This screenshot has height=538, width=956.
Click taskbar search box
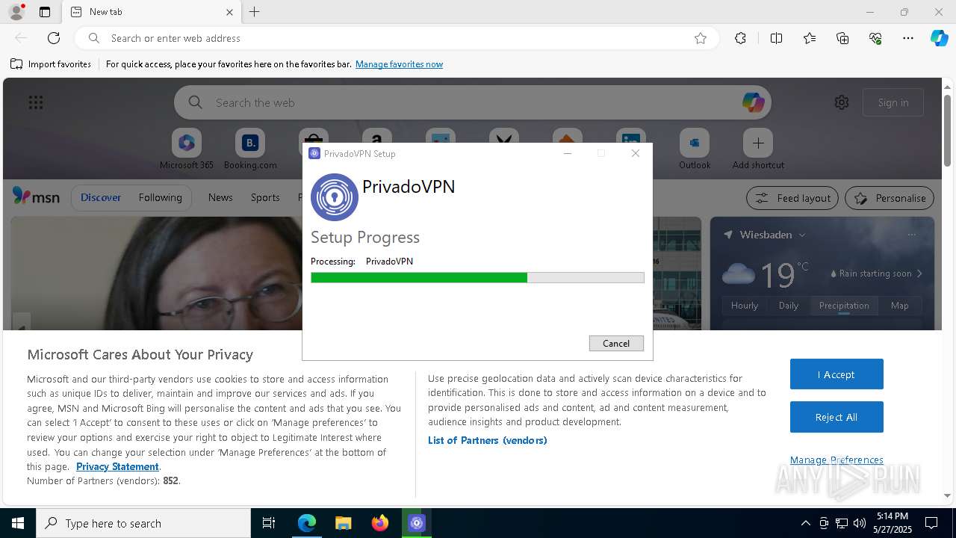pyautogui.click(x=143, y=523)
